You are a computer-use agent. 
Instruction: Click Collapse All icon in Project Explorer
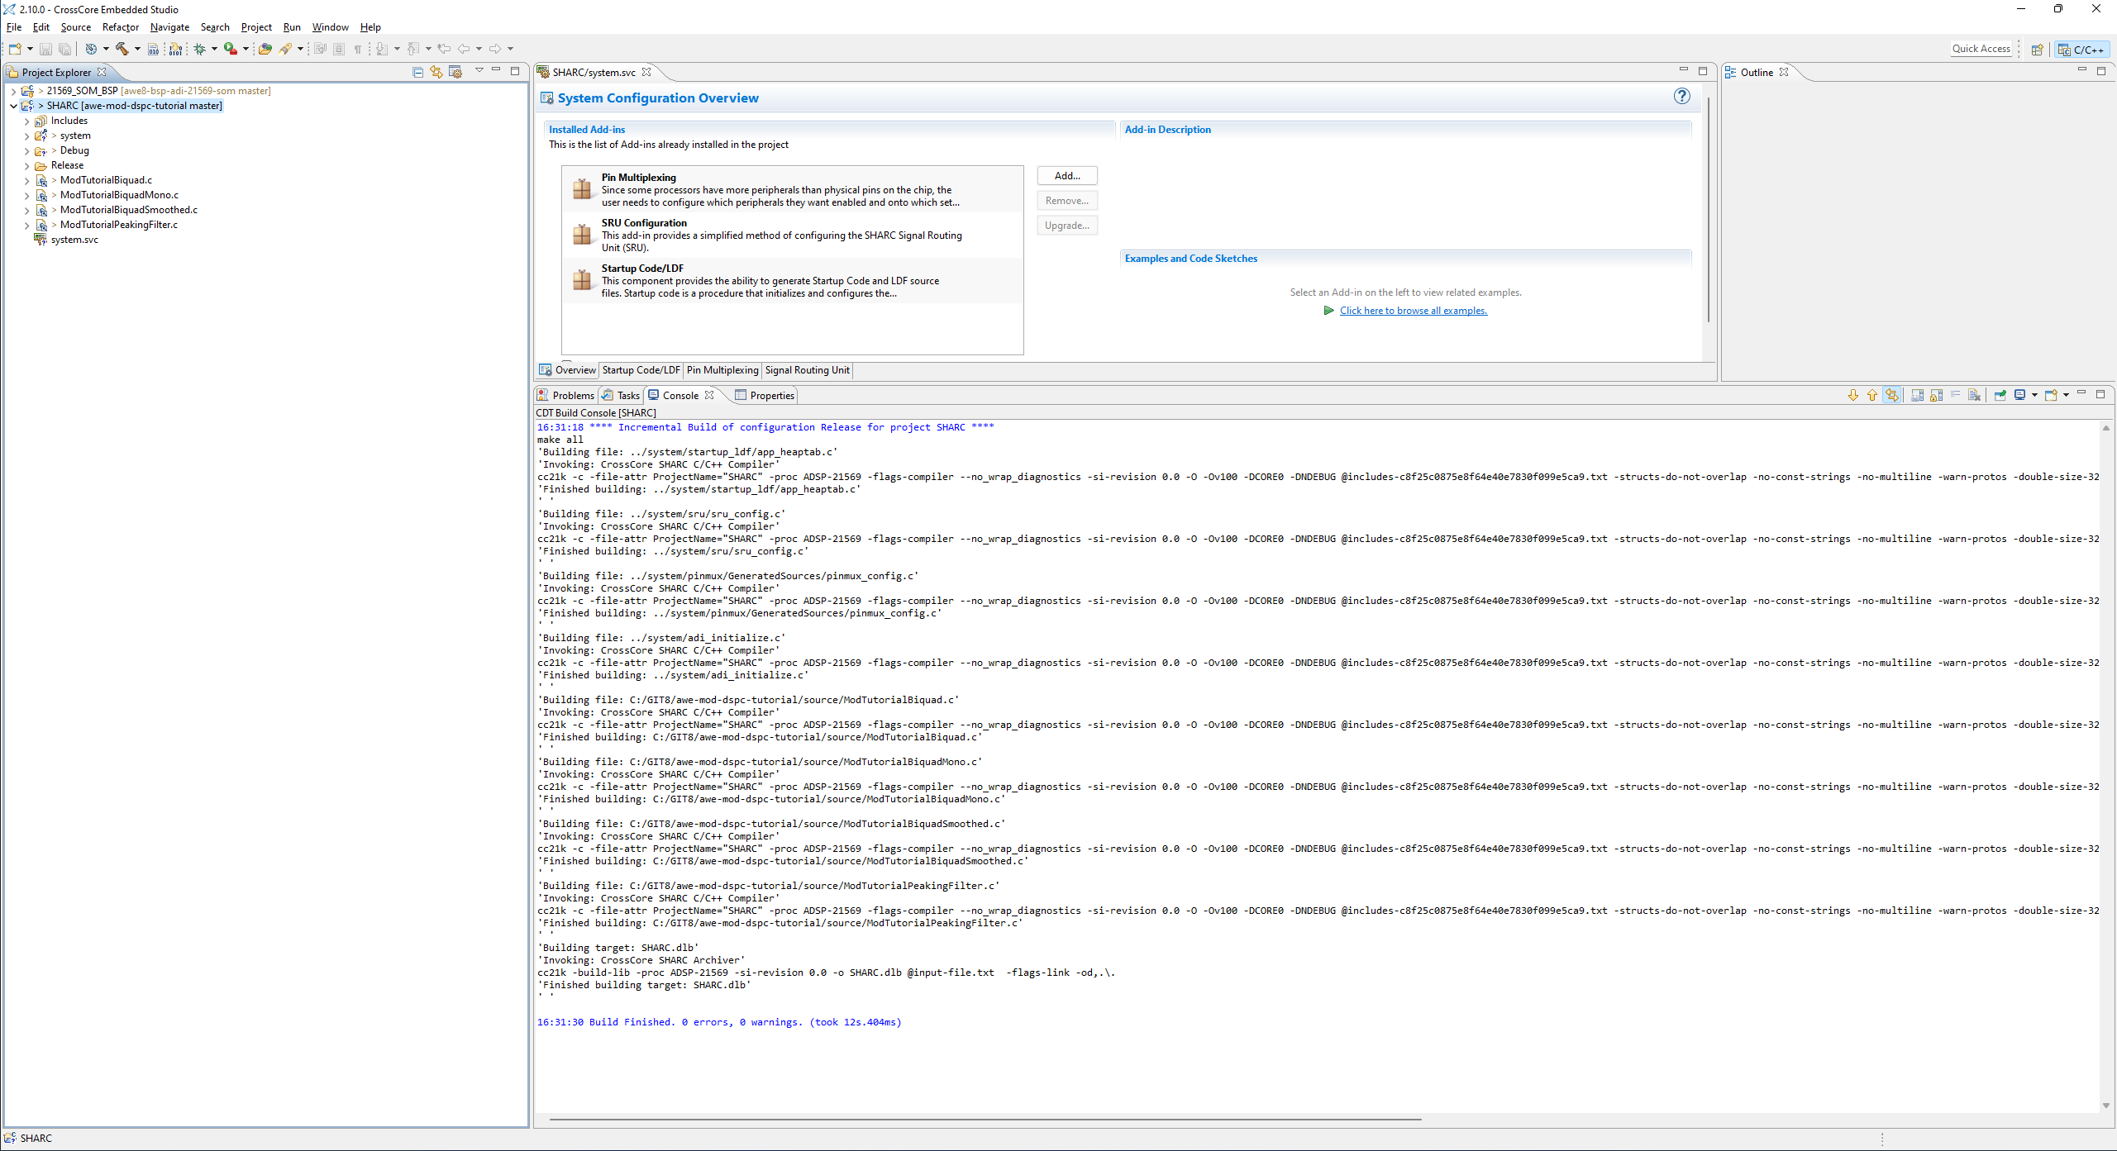417,72
